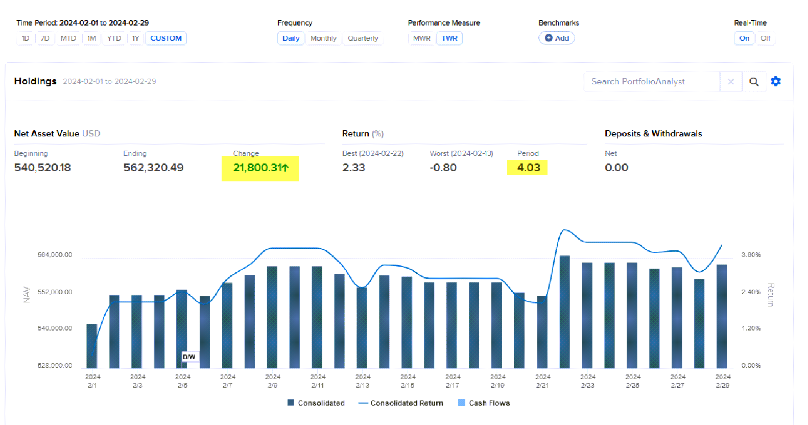This screenshot has height=425, width=808.
Task: Open the holdings settings gear
Action: pyautogui.click(x=776, y=81)
